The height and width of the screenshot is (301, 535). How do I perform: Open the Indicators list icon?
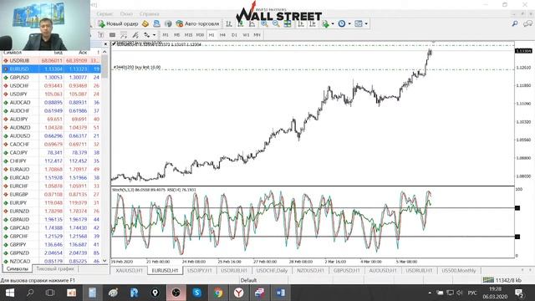(325, 23)
